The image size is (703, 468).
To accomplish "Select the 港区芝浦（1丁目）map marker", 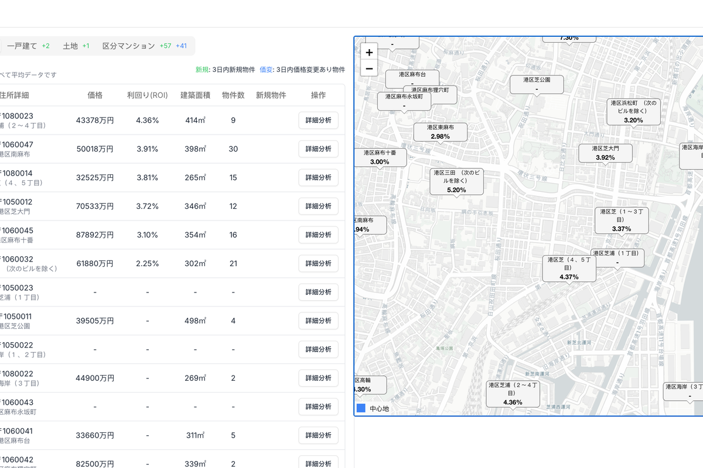I will click(x=617, y=257).
